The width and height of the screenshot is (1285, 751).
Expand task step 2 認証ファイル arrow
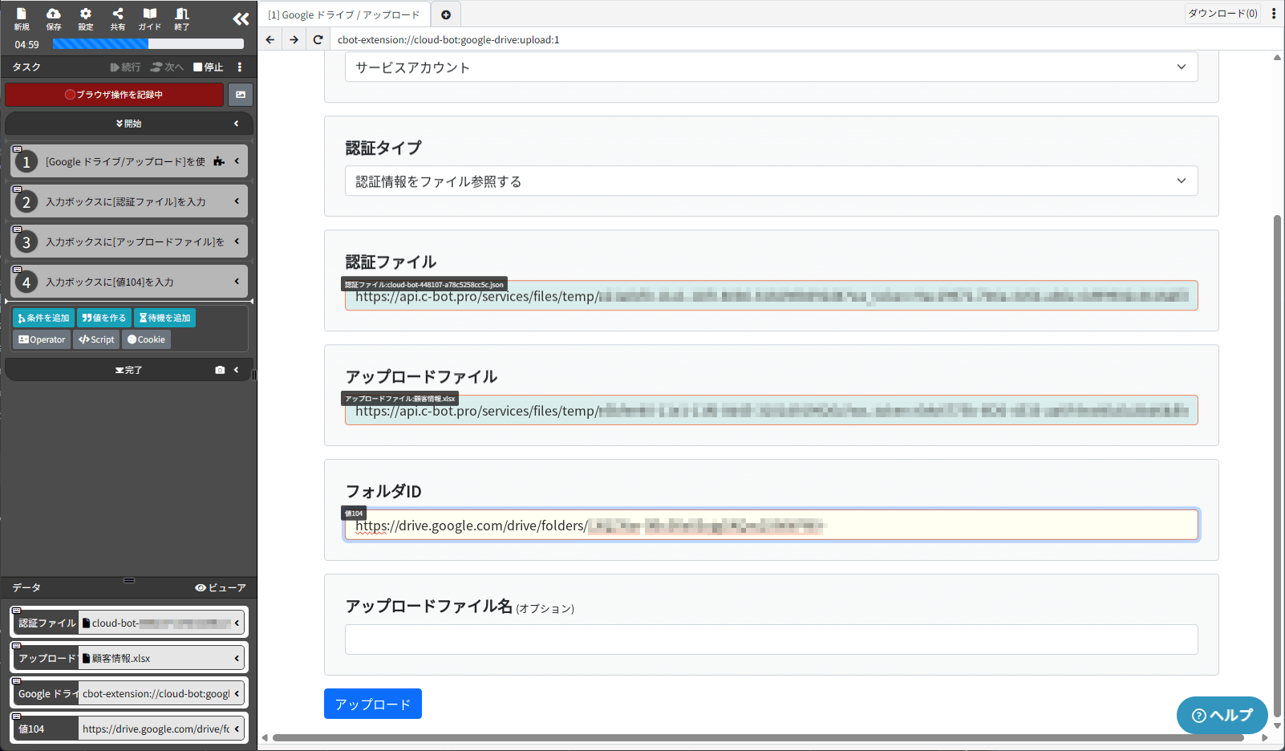tap(237, 201)
